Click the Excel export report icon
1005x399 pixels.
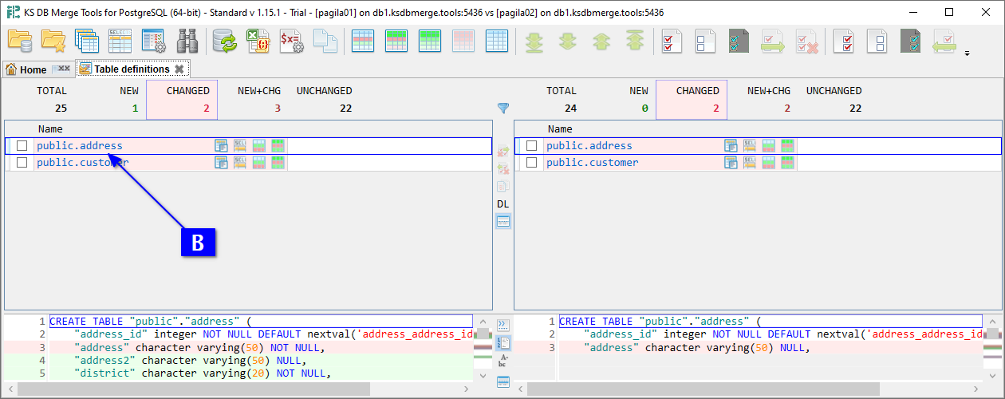pos(257,41)
